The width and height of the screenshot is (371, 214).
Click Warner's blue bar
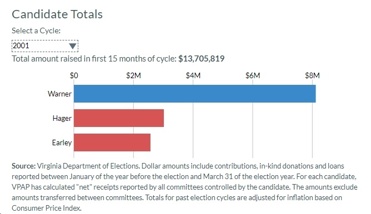[195, 94]
